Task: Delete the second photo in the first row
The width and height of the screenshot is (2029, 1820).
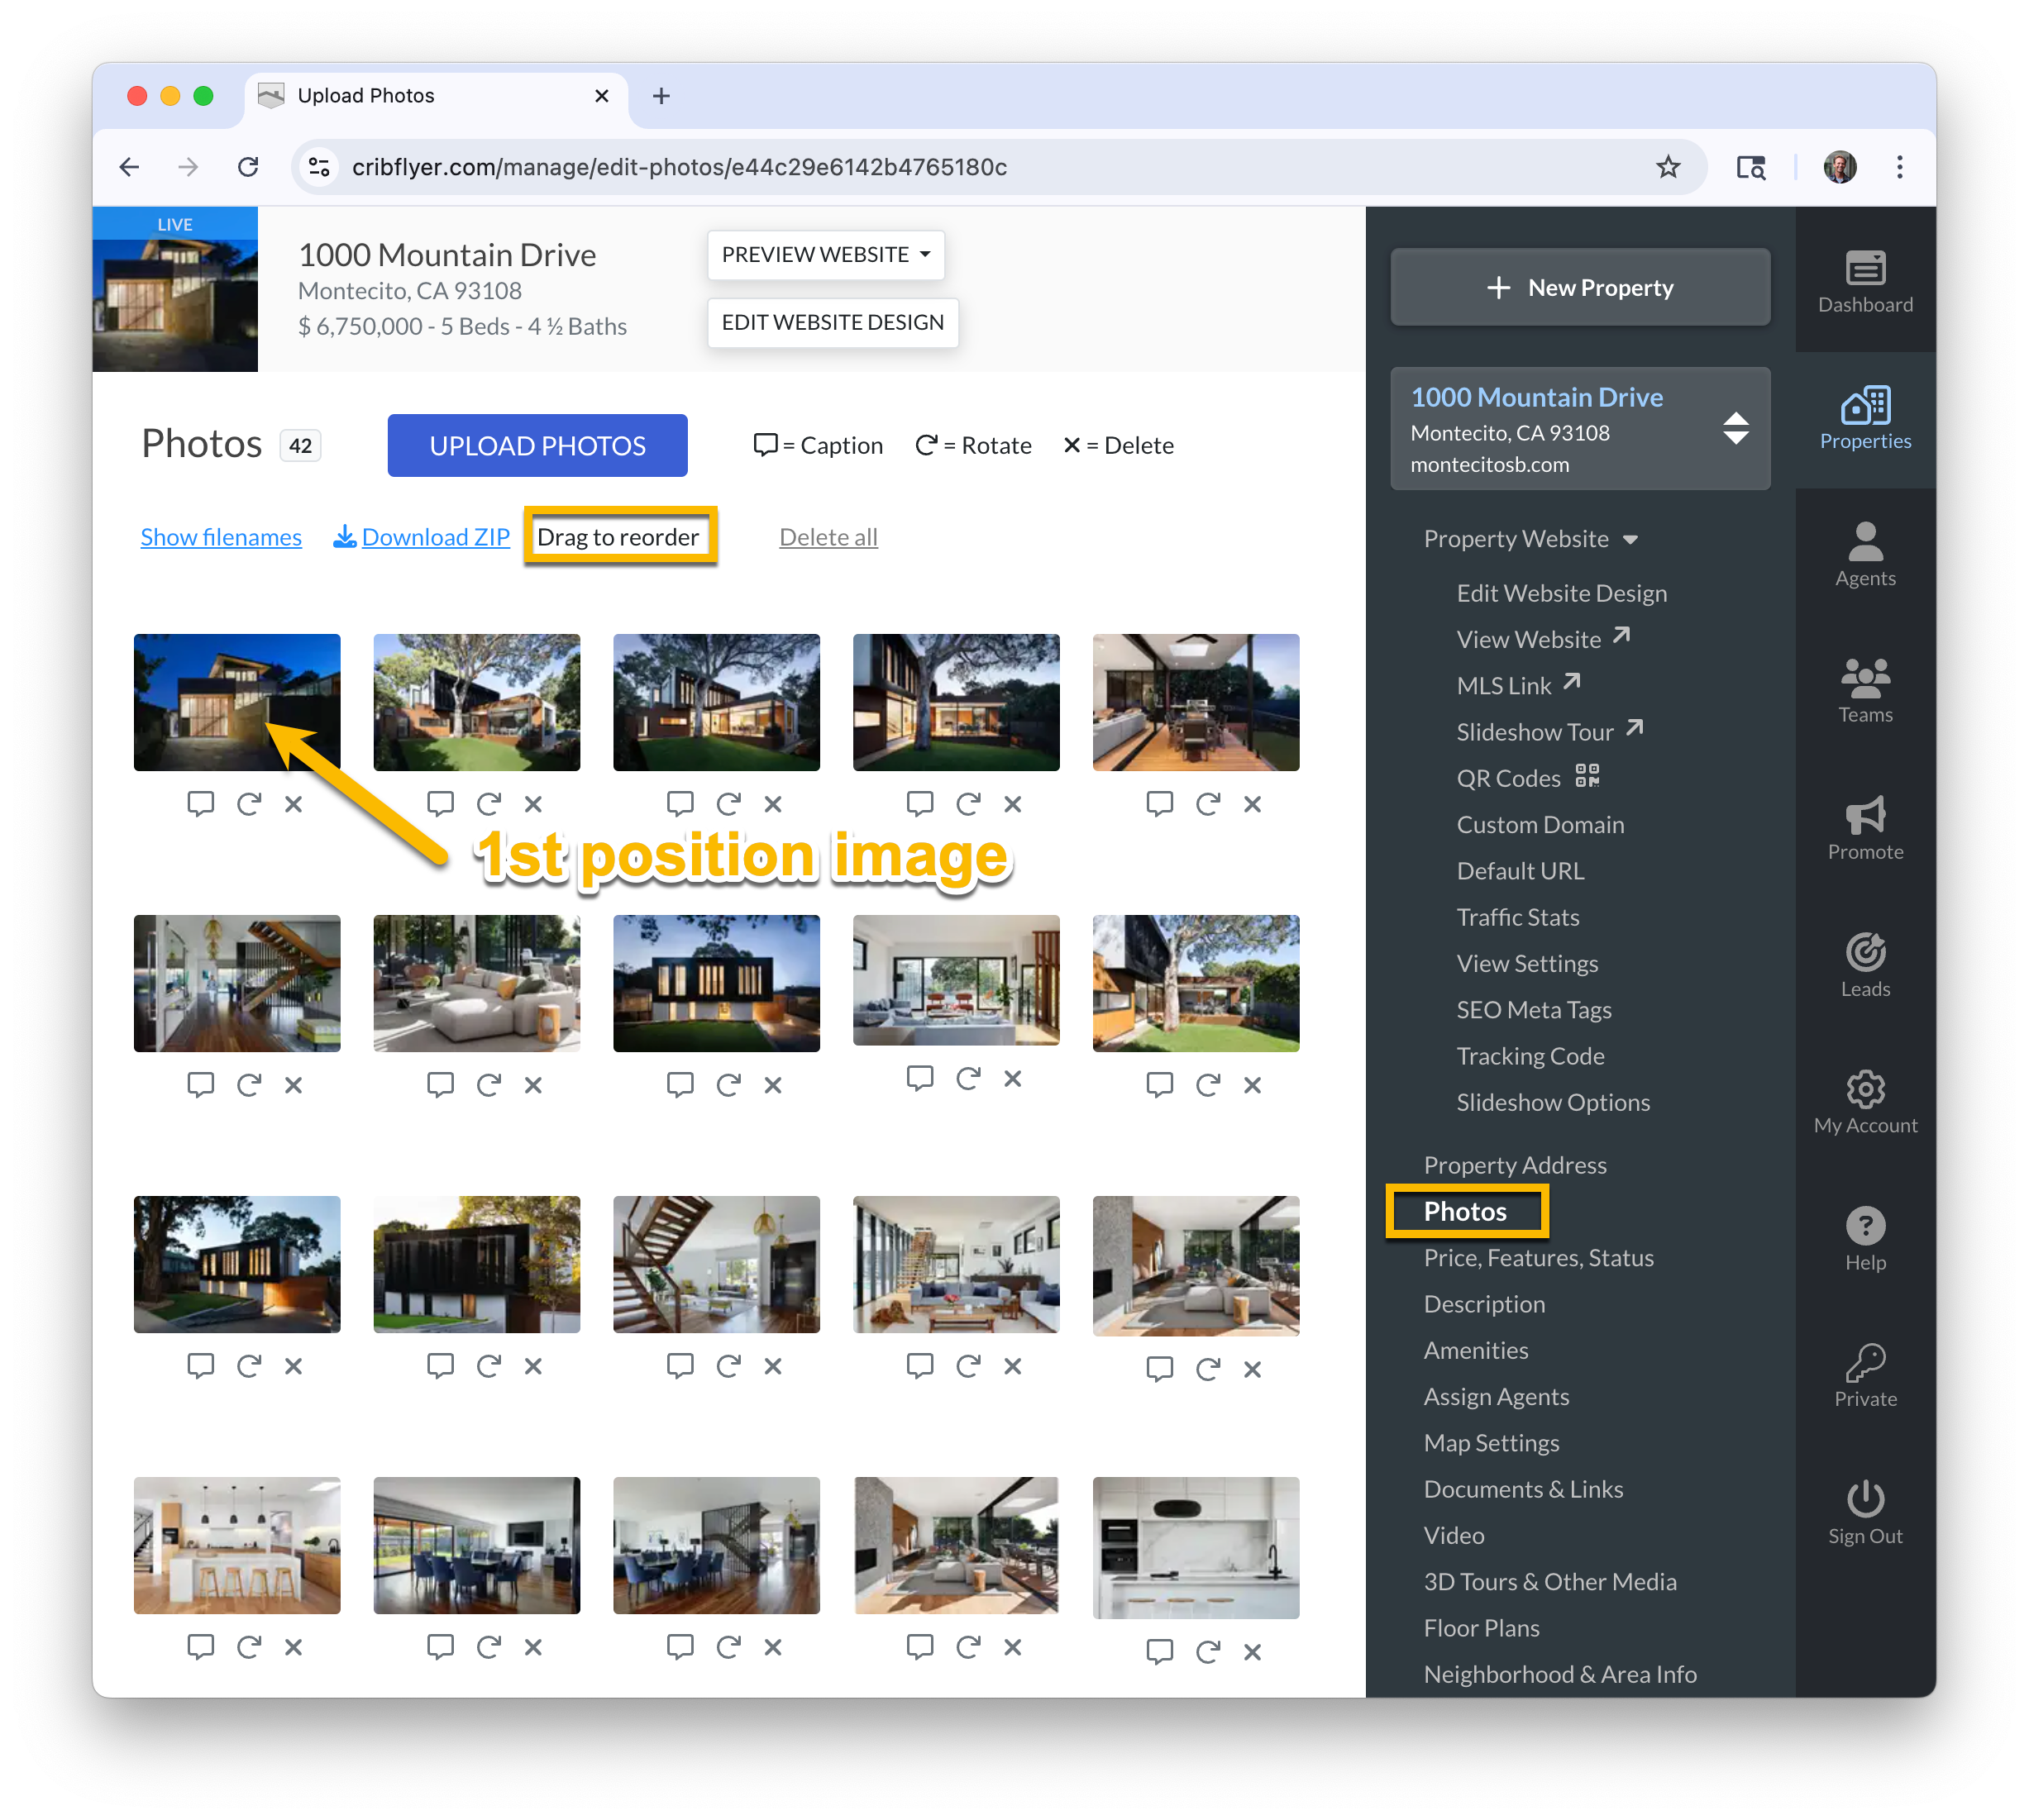Action: (532, 804)
